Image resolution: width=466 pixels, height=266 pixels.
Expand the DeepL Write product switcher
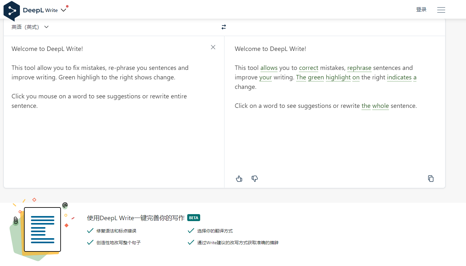pos(63,10)
